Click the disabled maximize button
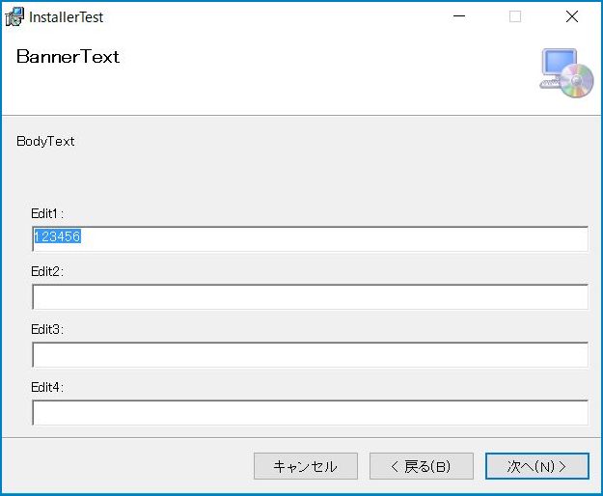This screenshot has width=603, height=496. [515, 16]
